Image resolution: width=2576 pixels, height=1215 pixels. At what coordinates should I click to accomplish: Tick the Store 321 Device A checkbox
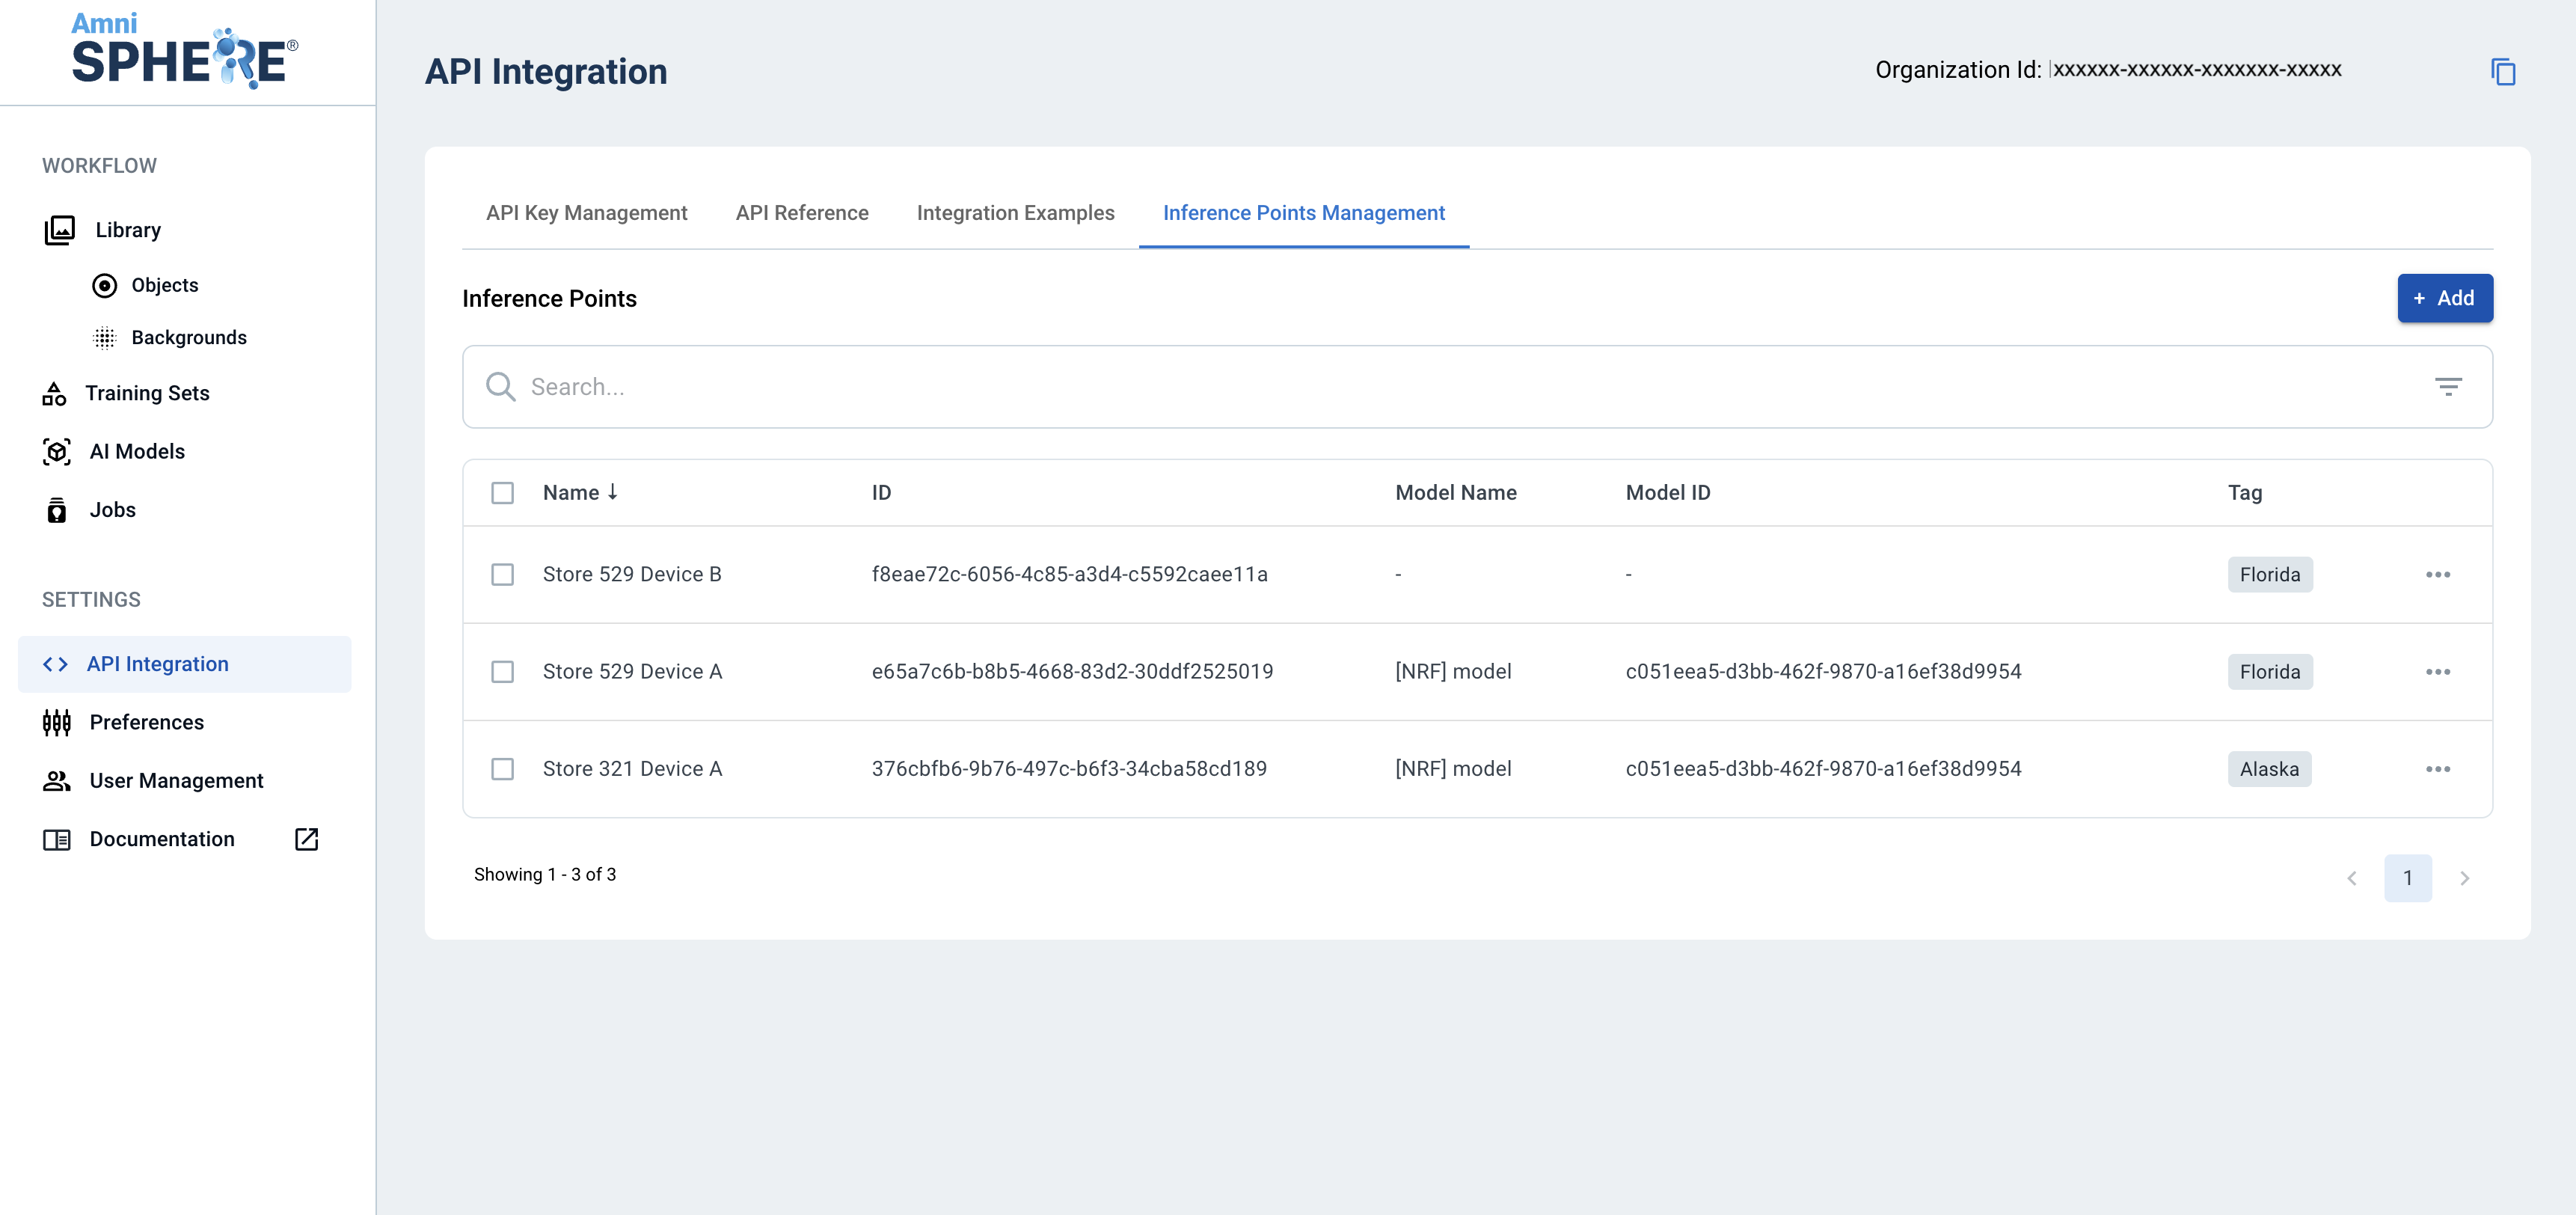[502, 769]
